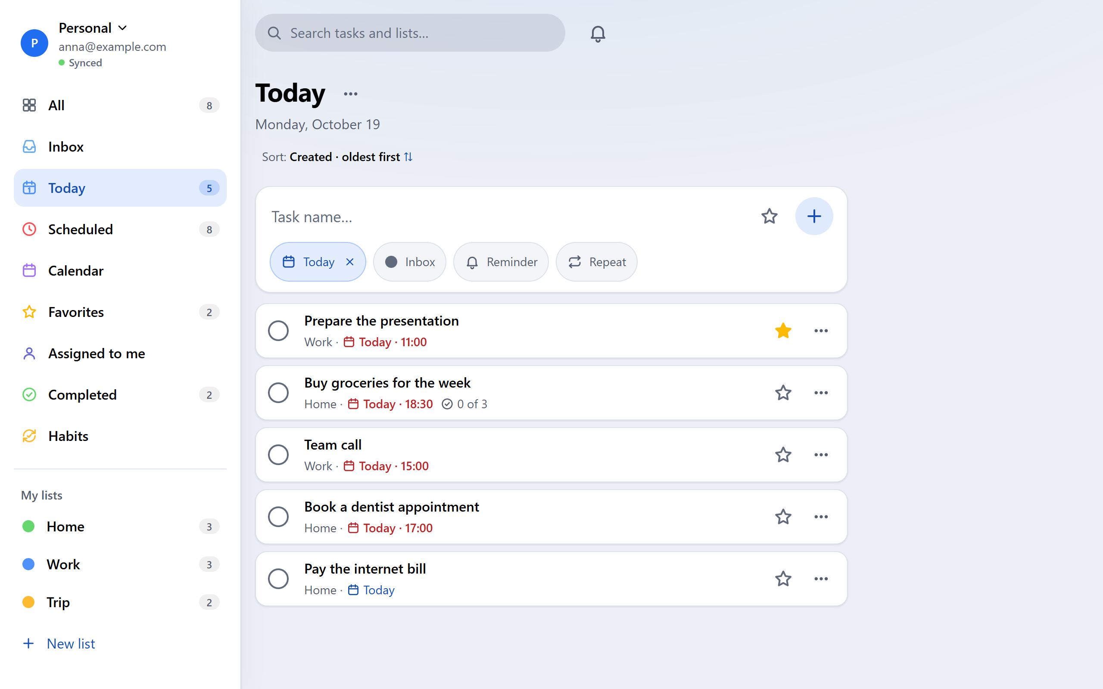Go to Inbox in the sidebar

tap(120, 147)
